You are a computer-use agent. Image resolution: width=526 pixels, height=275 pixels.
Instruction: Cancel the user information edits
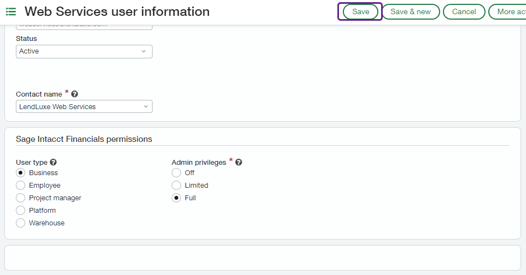tap(464, 11)
